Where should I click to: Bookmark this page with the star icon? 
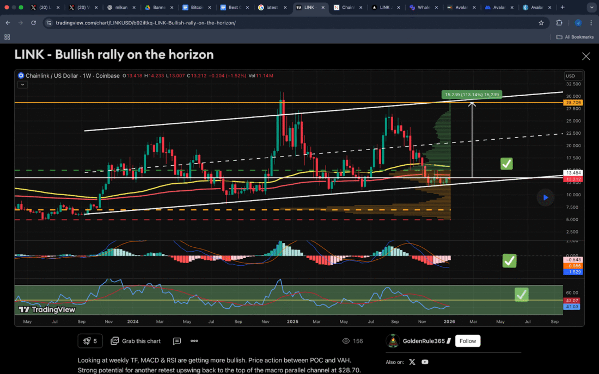coord(541,23)
